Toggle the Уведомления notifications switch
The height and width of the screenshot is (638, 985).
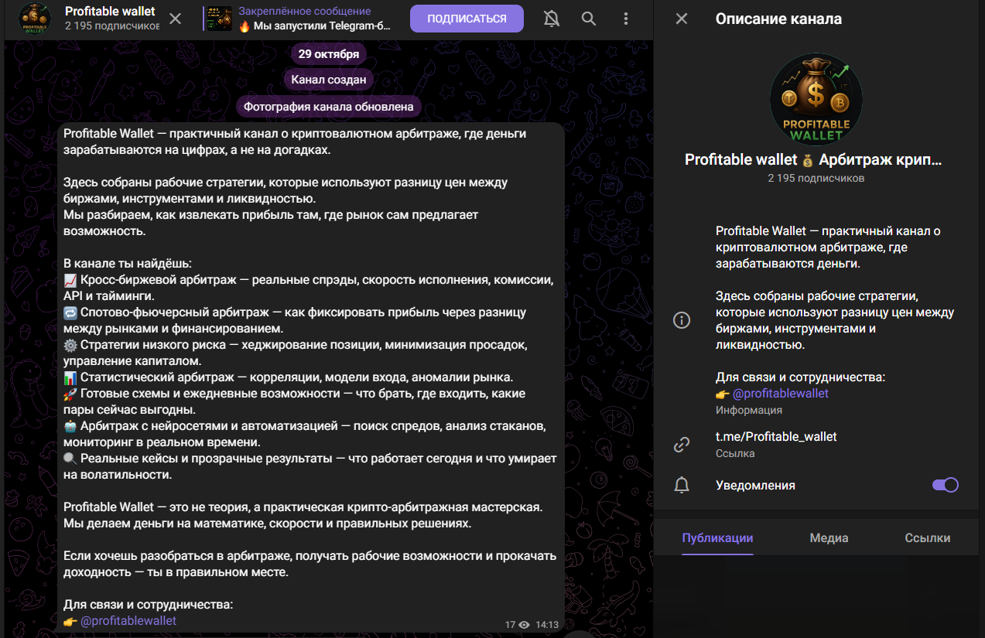[x=945, y=485]
